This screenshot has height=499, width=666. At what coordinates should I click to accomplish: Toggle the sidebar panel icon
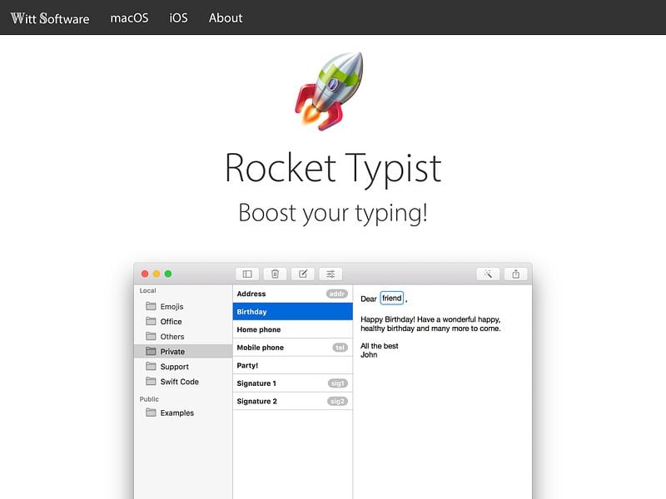tap(247, 274)
